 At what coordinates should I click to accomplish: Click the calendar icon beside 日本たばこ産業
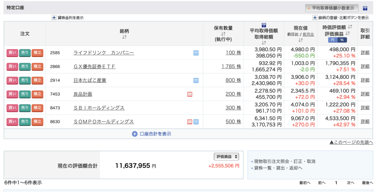pyautogui.click(x=196, y=80)
